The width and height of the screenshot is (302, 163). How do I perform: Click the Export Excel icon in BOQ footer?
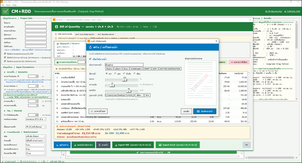160,145
